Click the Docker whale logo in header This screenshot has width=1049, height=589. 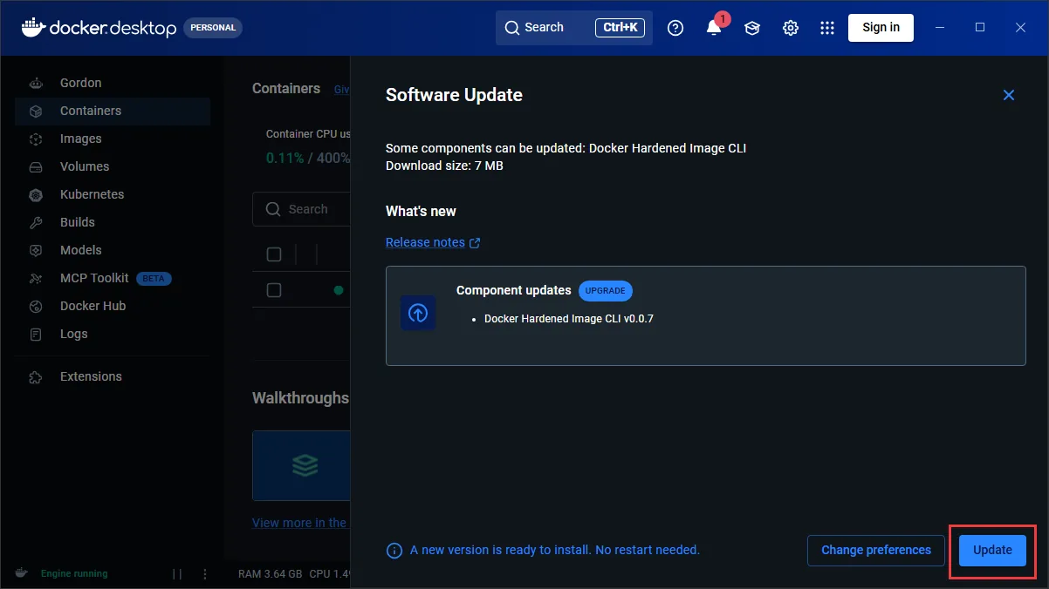tap(32, 27)
